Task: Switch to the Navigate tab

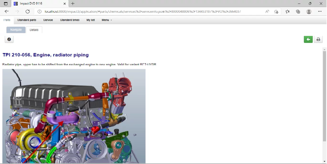Action: (x=16, y=30)
